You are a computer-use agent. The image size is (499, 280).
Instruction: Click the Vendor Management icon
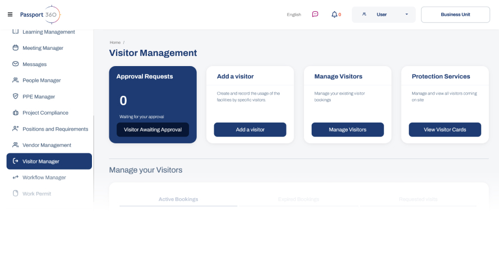[15, 145]
